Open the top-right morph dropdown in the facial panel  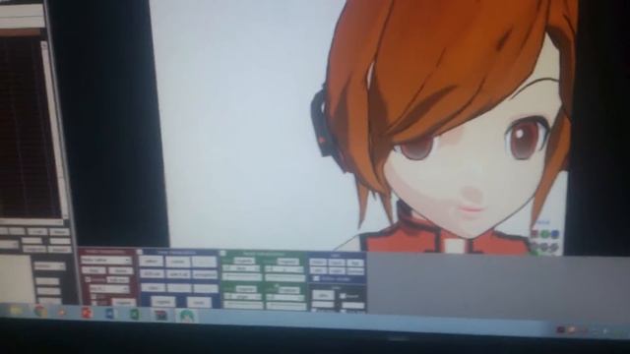coord(284,269)
